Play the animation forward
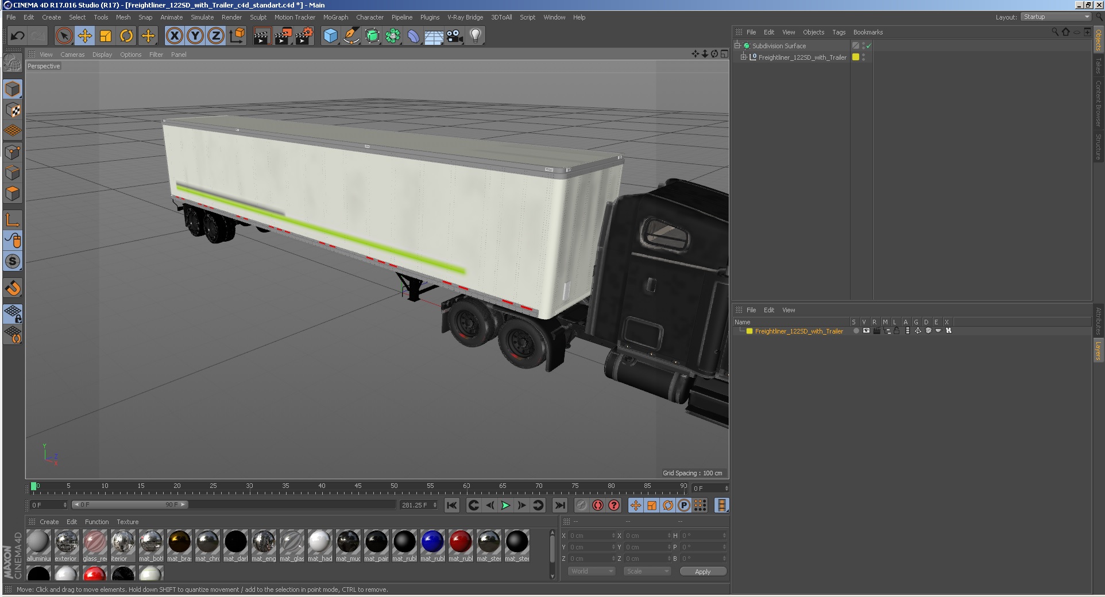This screenshot has height=597, width=1105. [x=505, y=505]
